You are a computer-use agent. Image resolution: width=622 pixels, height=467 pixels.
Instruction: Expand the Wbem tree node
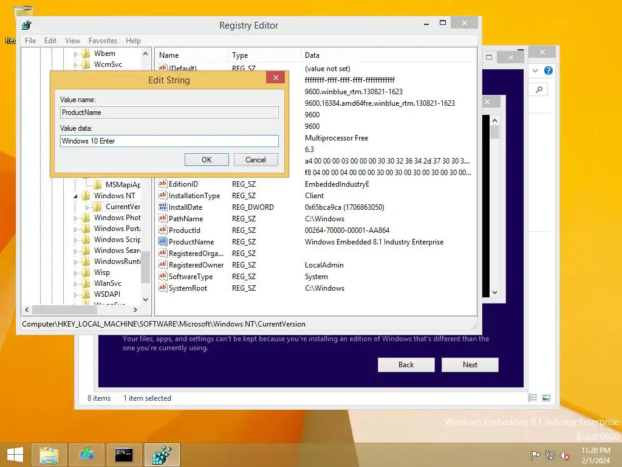75,54
